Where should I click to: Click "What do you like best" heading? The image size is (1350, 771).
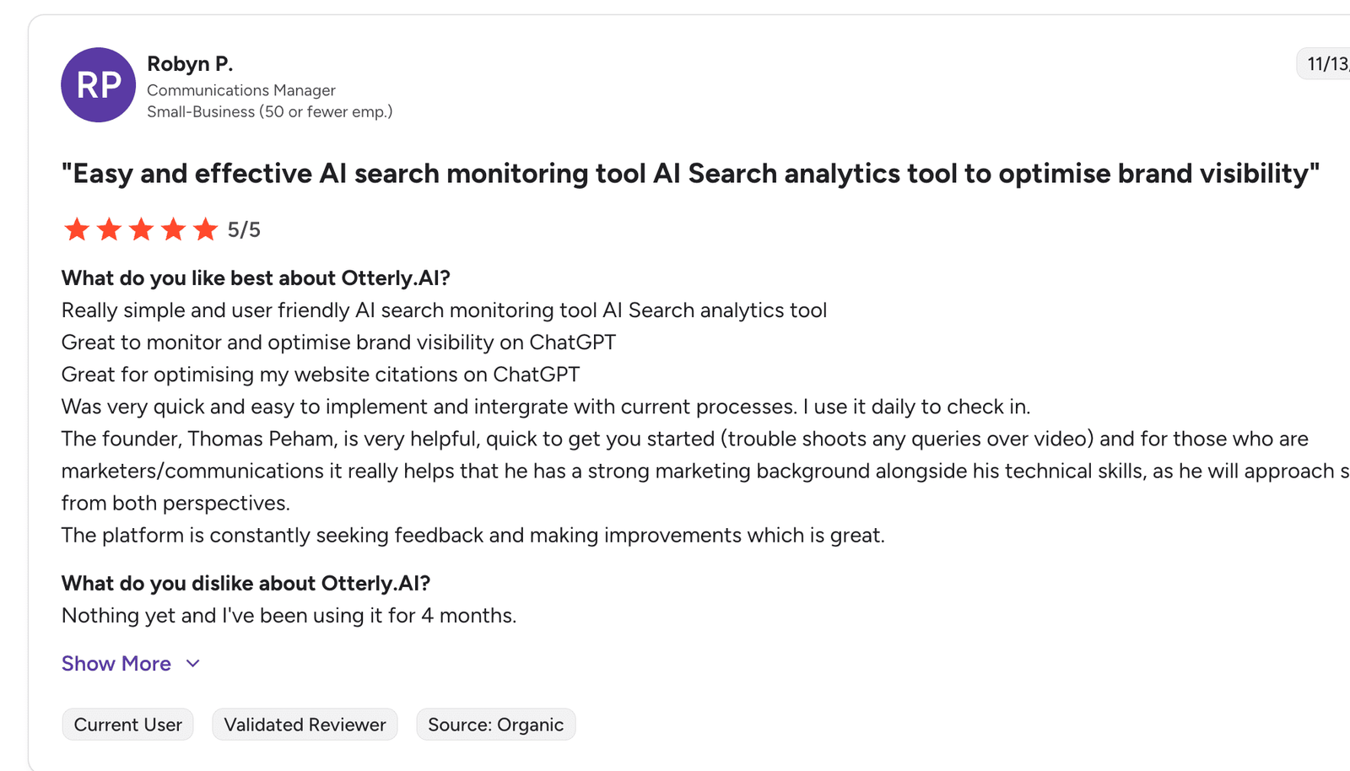tap(256, 278)
